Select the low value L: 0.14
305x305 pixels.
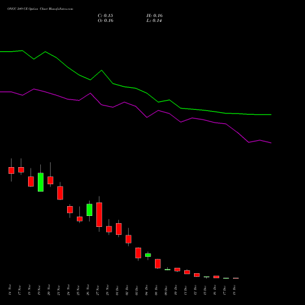click(154, 21)
